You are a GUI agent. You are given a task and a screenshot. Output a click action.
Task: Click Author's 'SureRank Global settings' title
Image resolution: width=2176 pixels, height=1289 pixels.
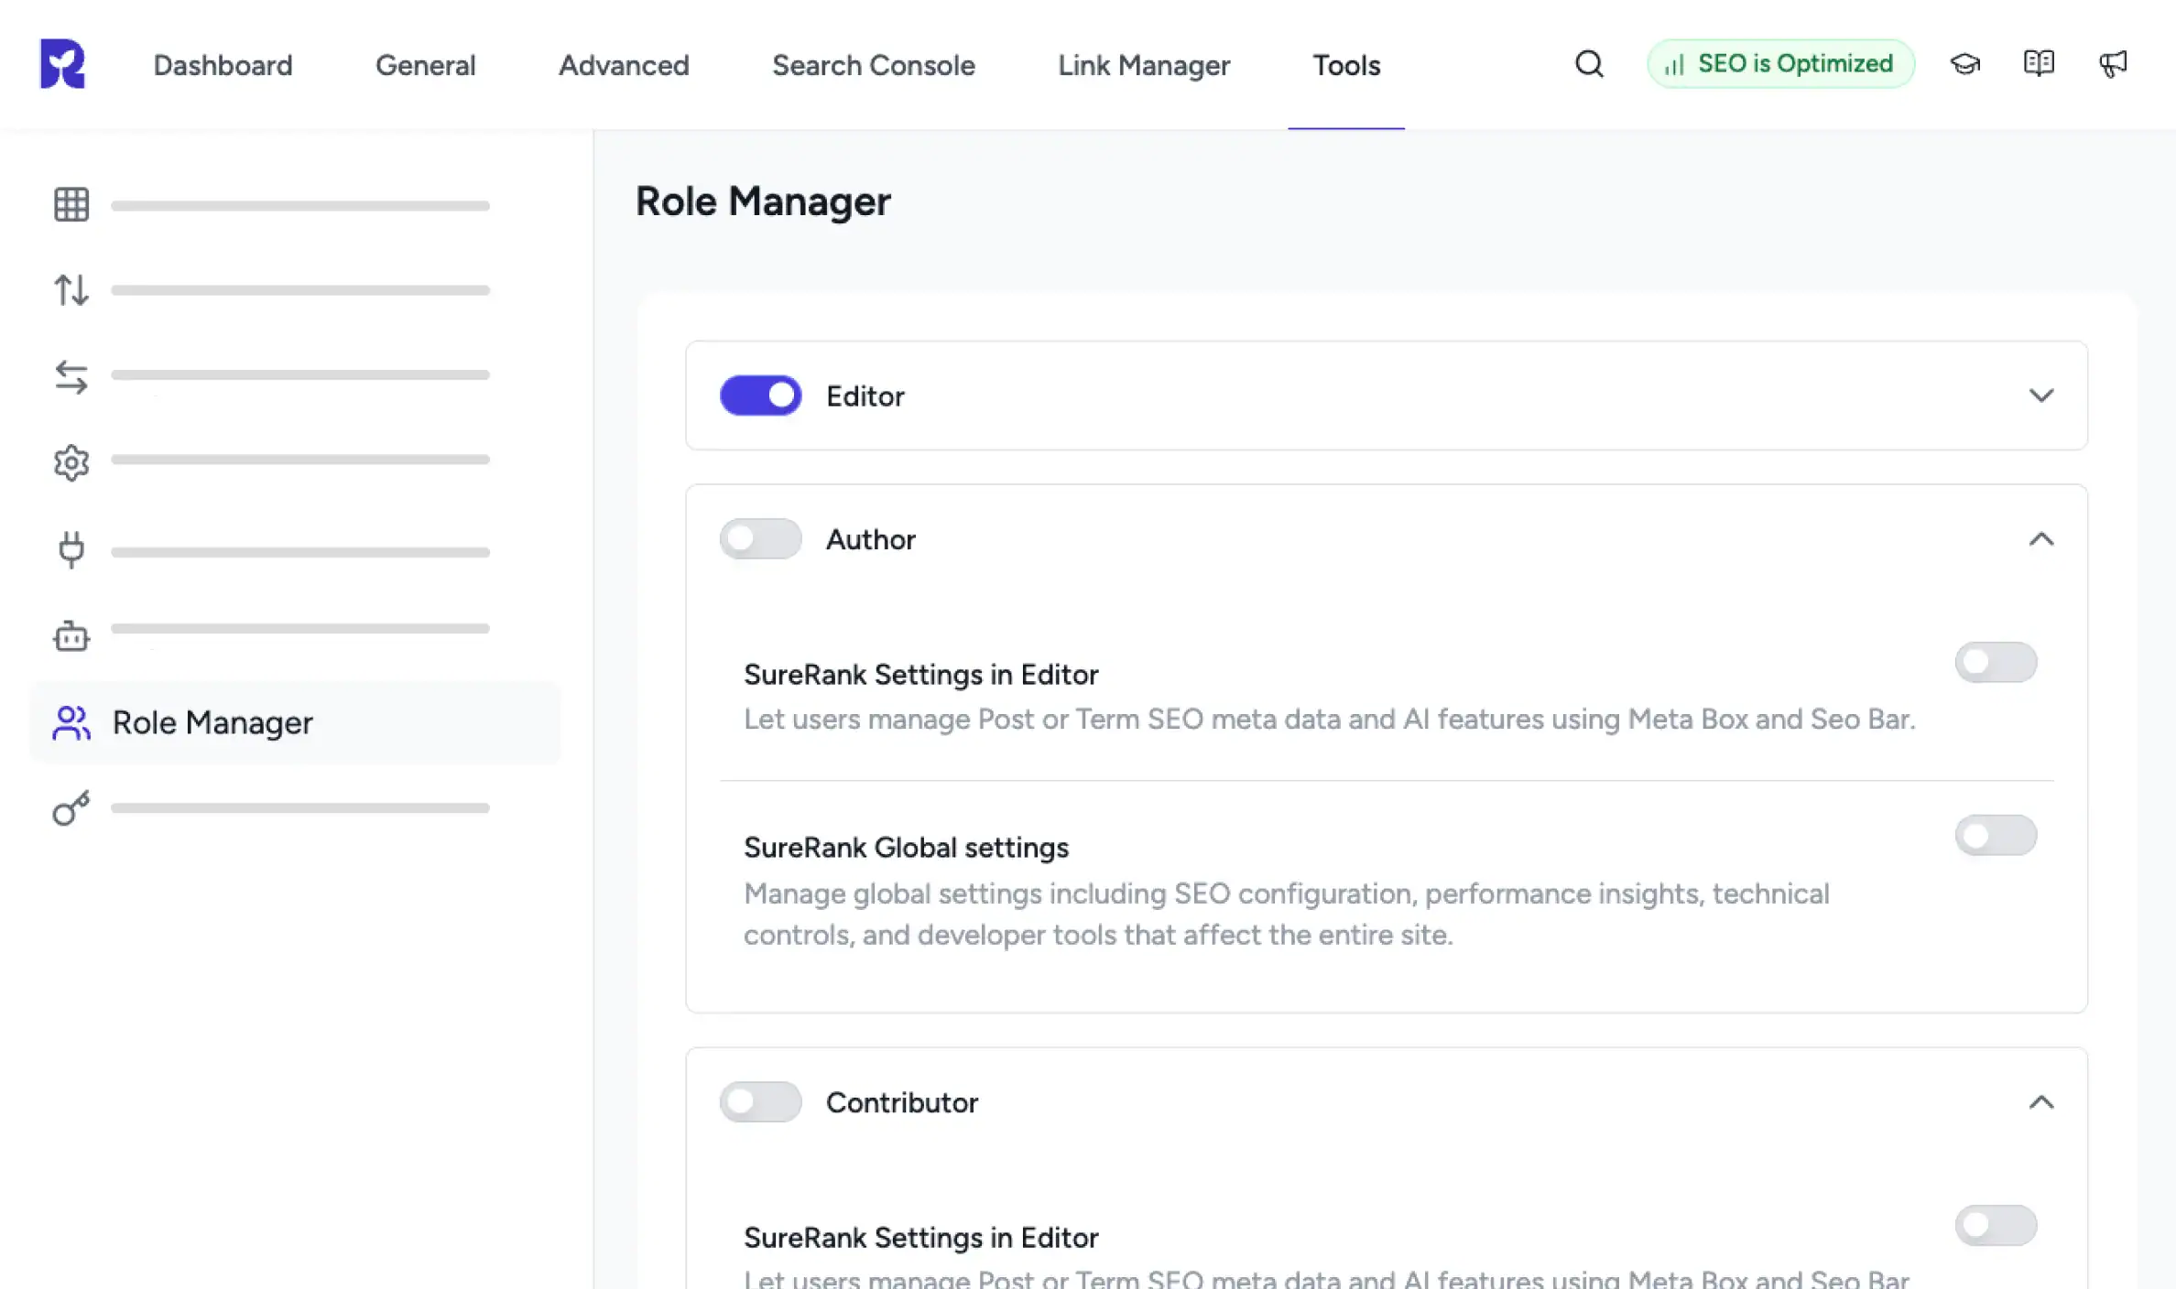906,848
